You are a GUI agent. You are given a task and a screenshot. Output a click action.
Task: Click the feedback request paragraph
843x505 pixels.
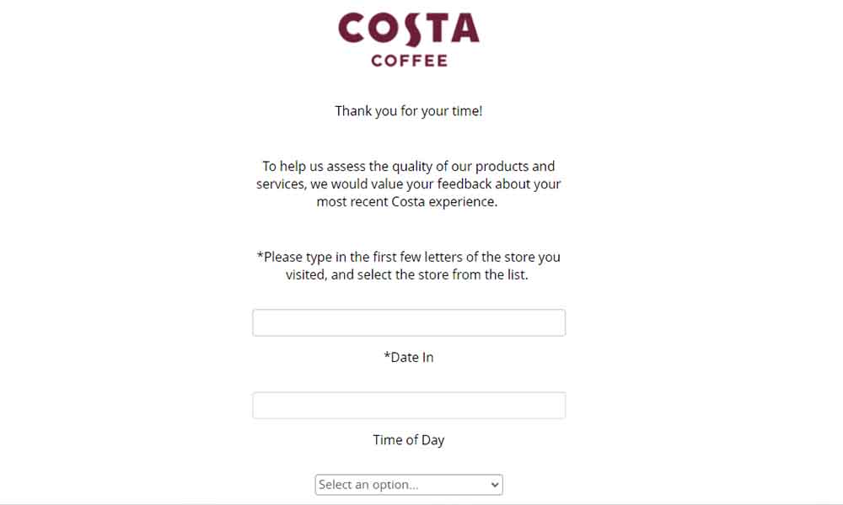coord(409,183)
